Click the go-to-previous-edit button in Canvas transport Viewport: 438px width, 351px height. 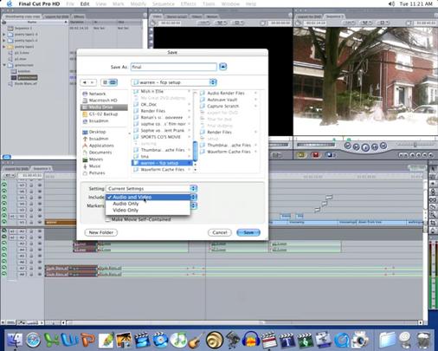click(348, 146)
